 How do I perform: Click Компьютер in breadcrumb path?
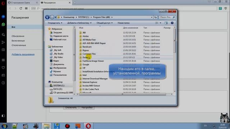(69, 17)
